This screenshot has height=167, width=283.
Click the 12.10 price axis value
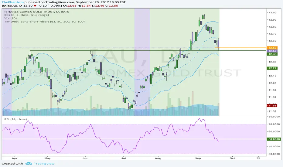click(272, 76)
